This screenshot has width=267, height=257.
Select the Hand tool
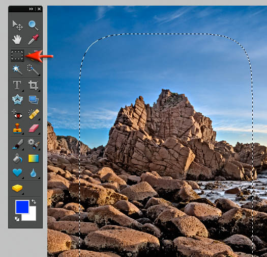pos(17,39)
